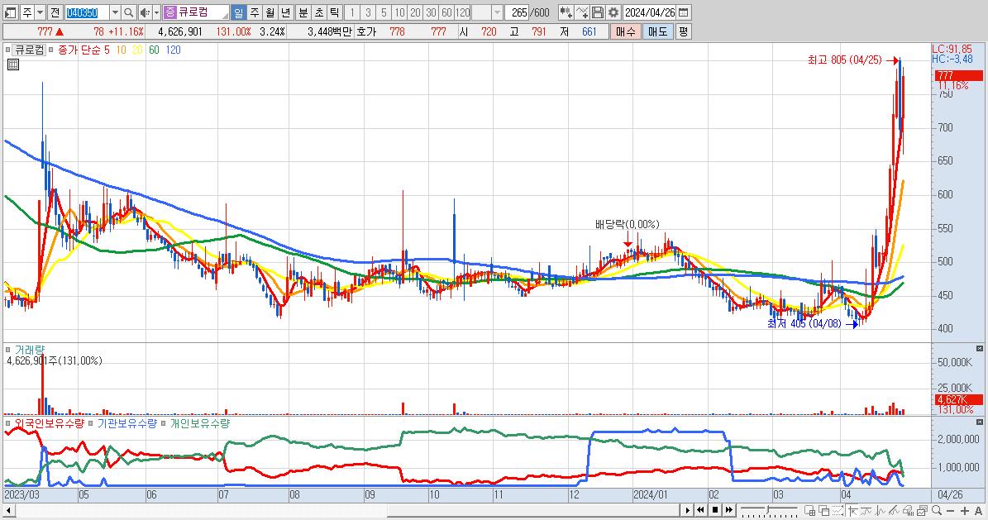This screenshot has height=520, width=988.
Task: Close the 거래량 volume pane
Action: click(979, 349)
